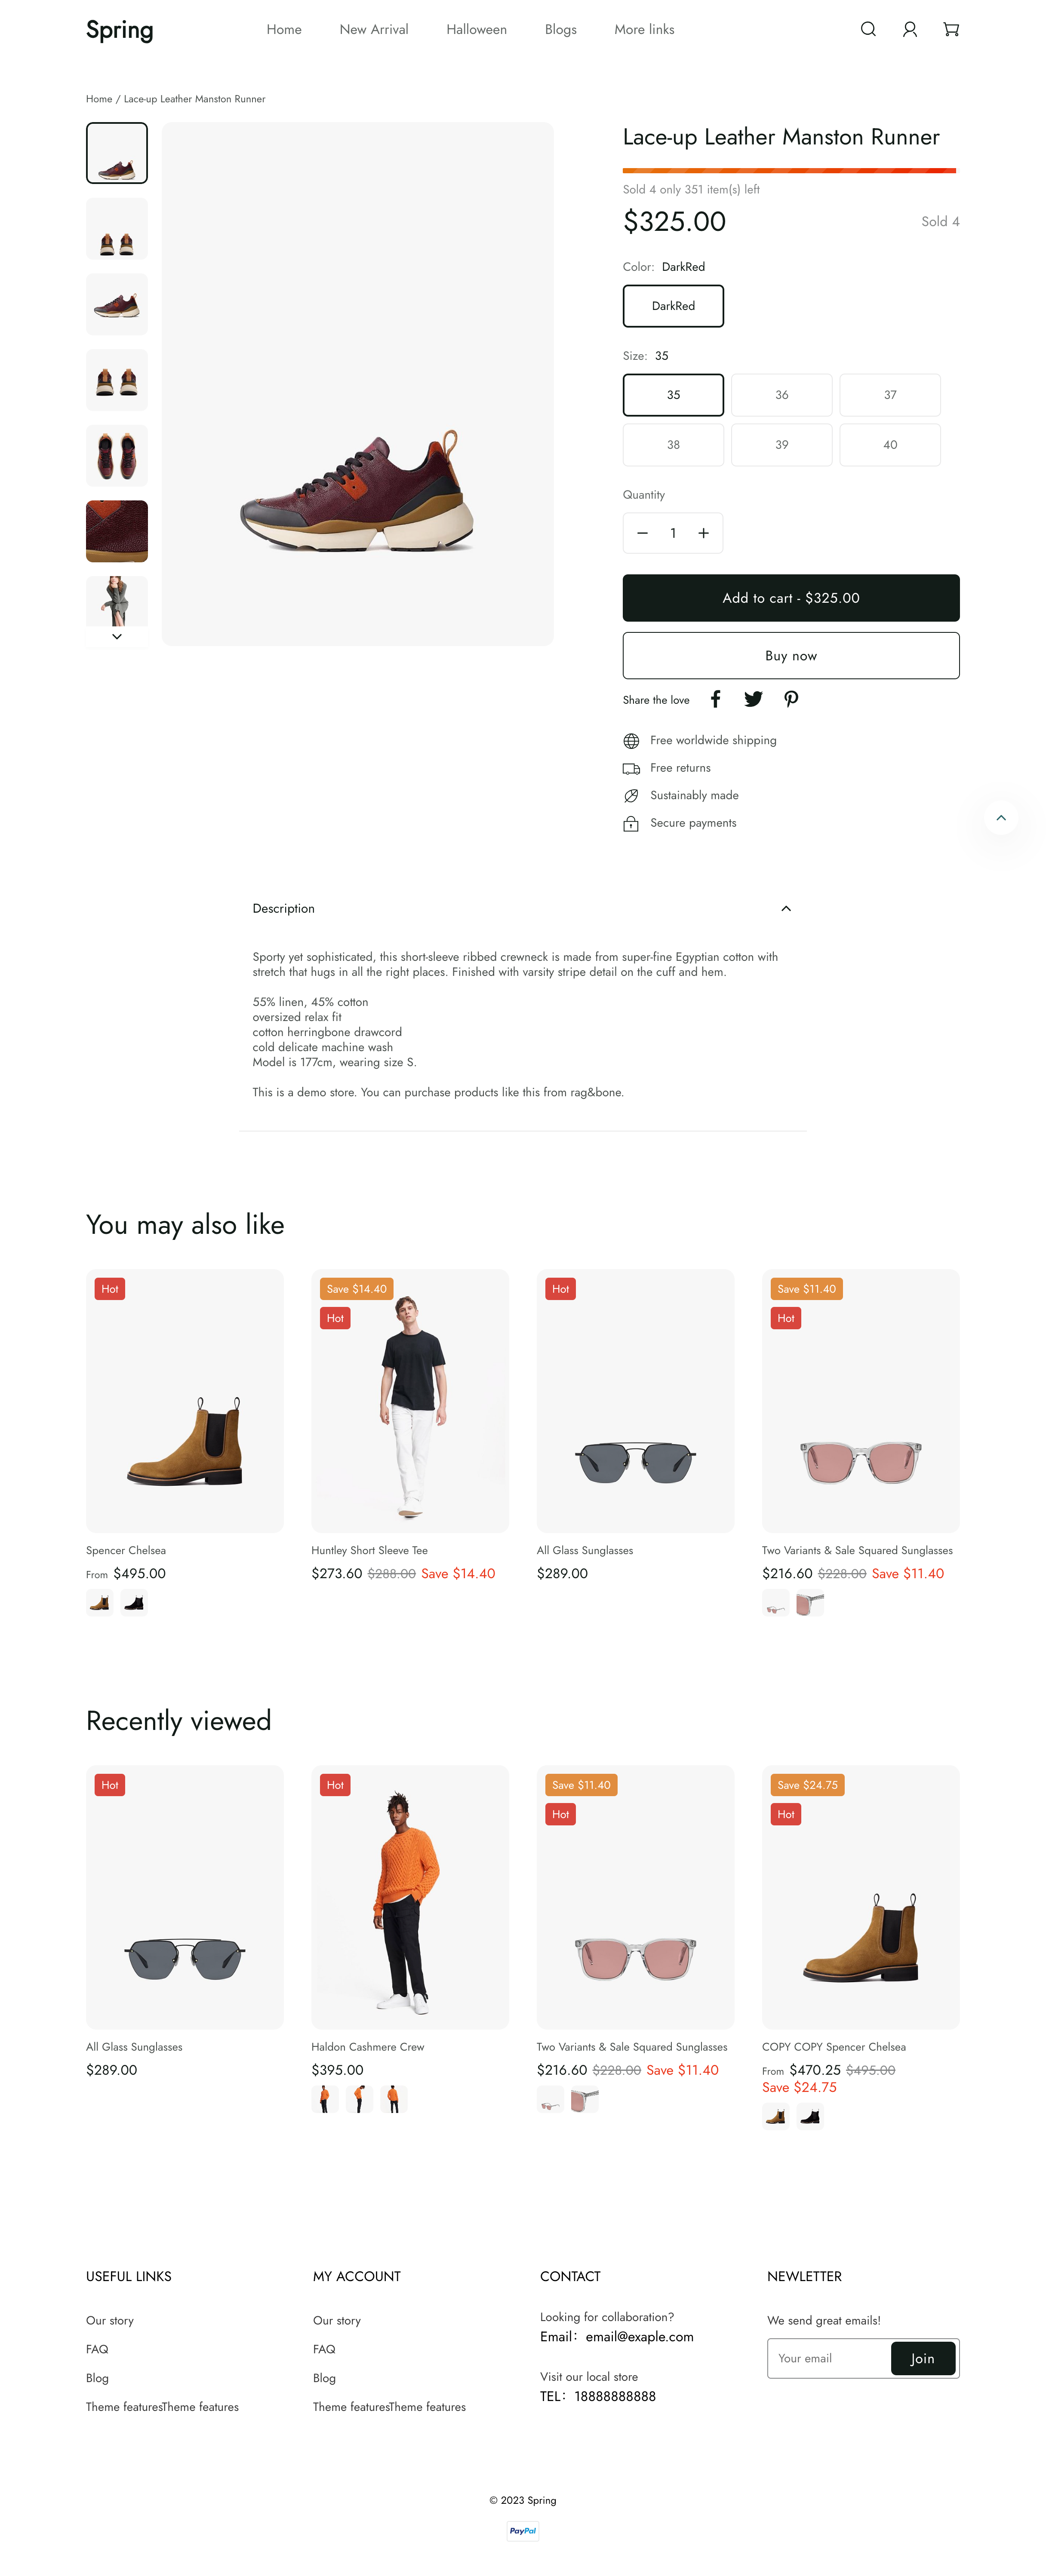Share product on Twitter
Screen dimensions: 1046x2576
[753, 699]
